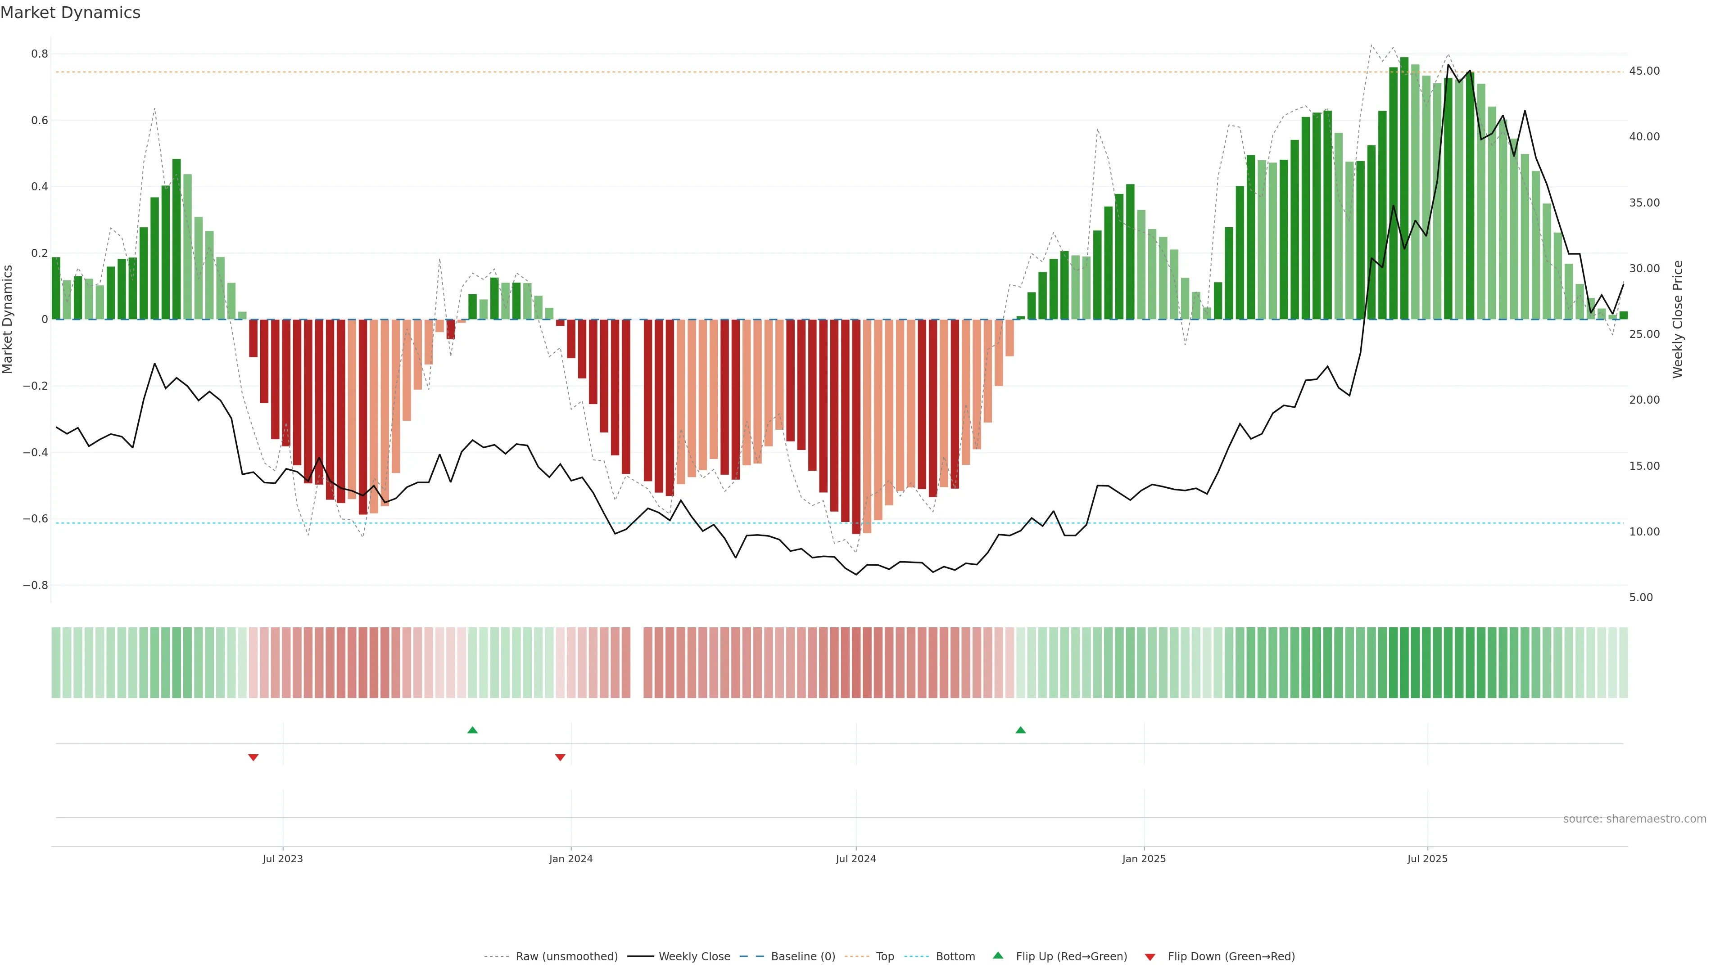Click the Jan 2025 x-axis label

click(1144, 859)
